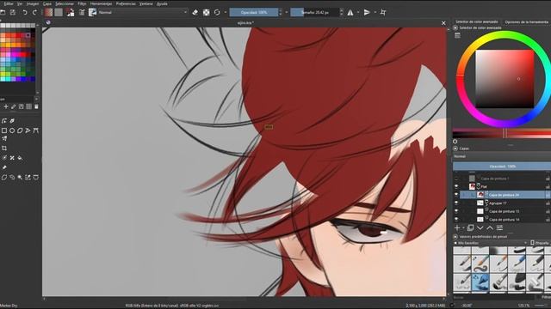Screen dimensions: 551x309
Task: Select the ellipse tool
Action: point(12,130)
